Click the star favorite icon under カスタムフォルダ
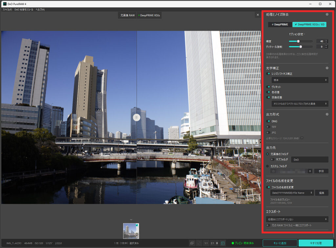Image resolution: width=336 pixels, height=248 pixels. click(273, 171)
